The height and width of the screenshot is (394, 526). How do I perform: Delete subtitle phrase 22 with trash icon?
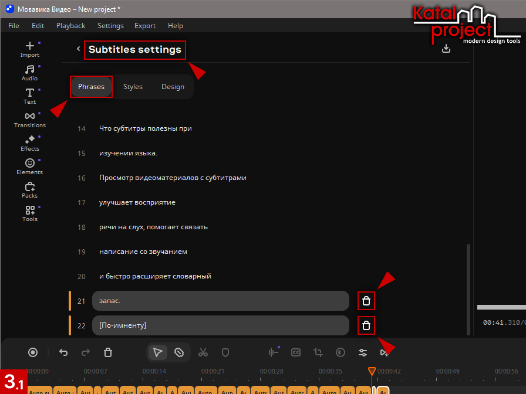pos(366,325)
